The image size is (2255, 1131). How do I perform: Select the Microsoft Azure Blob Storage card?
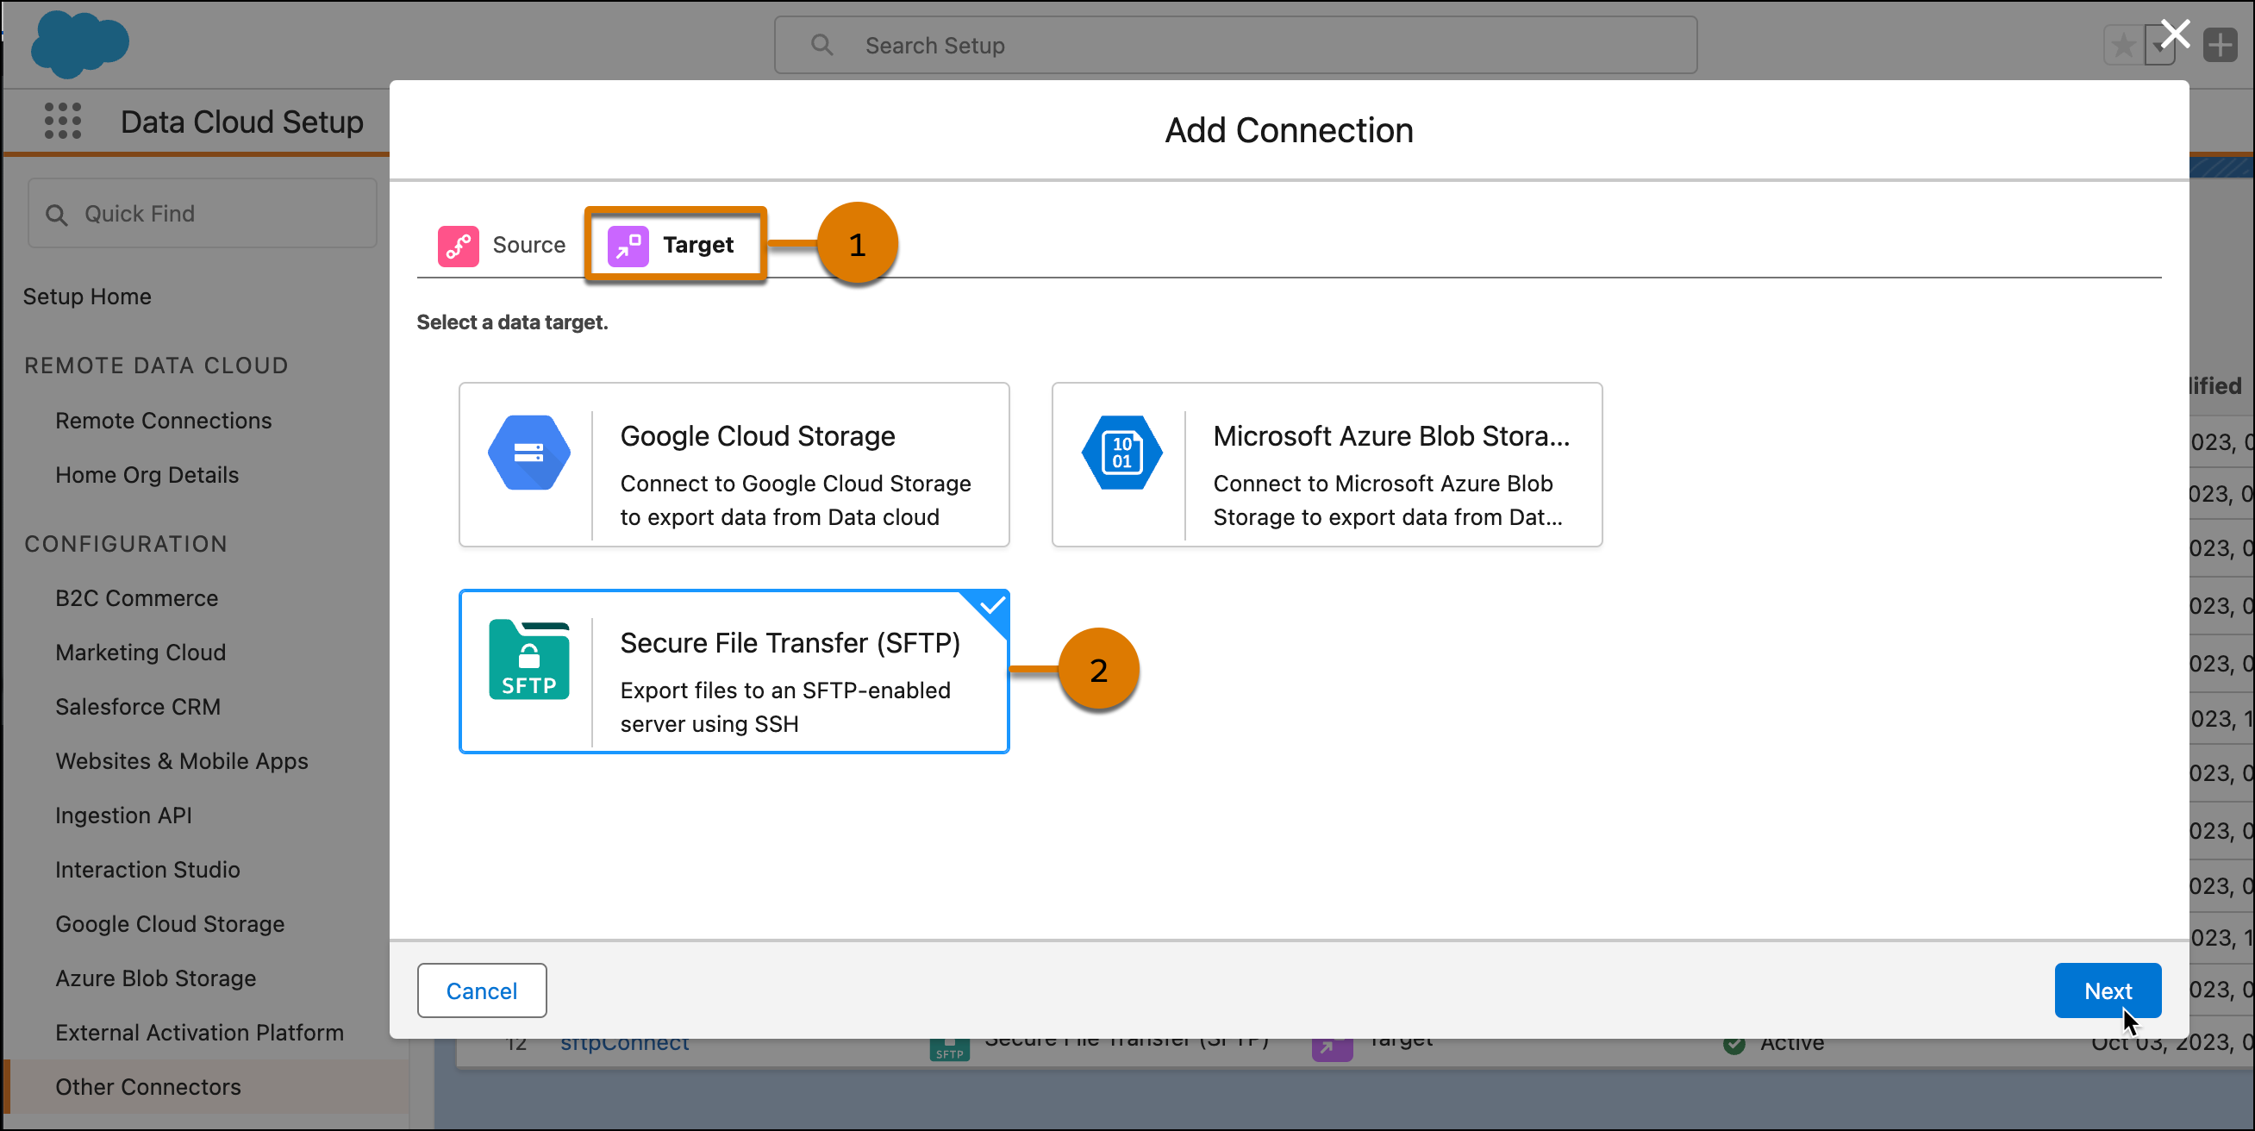point(1327,465)
